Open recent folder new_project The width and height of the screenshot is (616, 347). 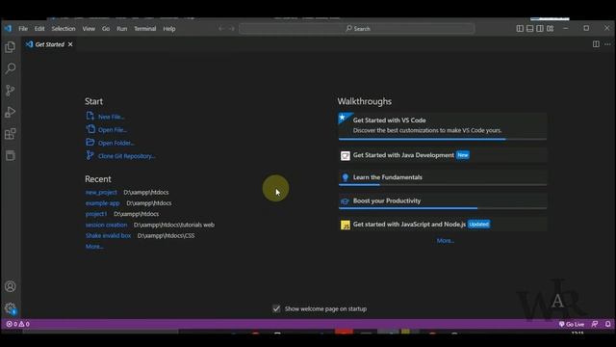click(x=101, y=193)
